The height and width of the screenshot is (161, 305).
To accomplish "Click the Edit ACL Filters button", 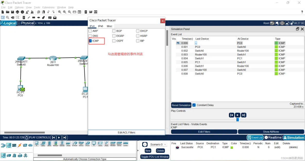I will pyautogui.click(x=126, y=133).
